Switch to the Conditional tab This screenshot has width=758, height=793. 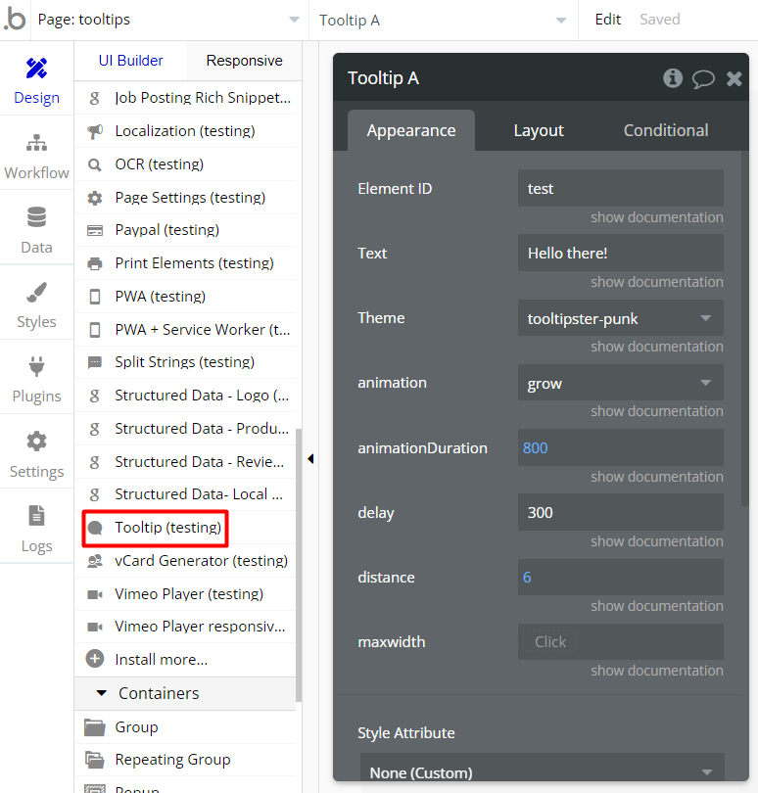point(665,130)
